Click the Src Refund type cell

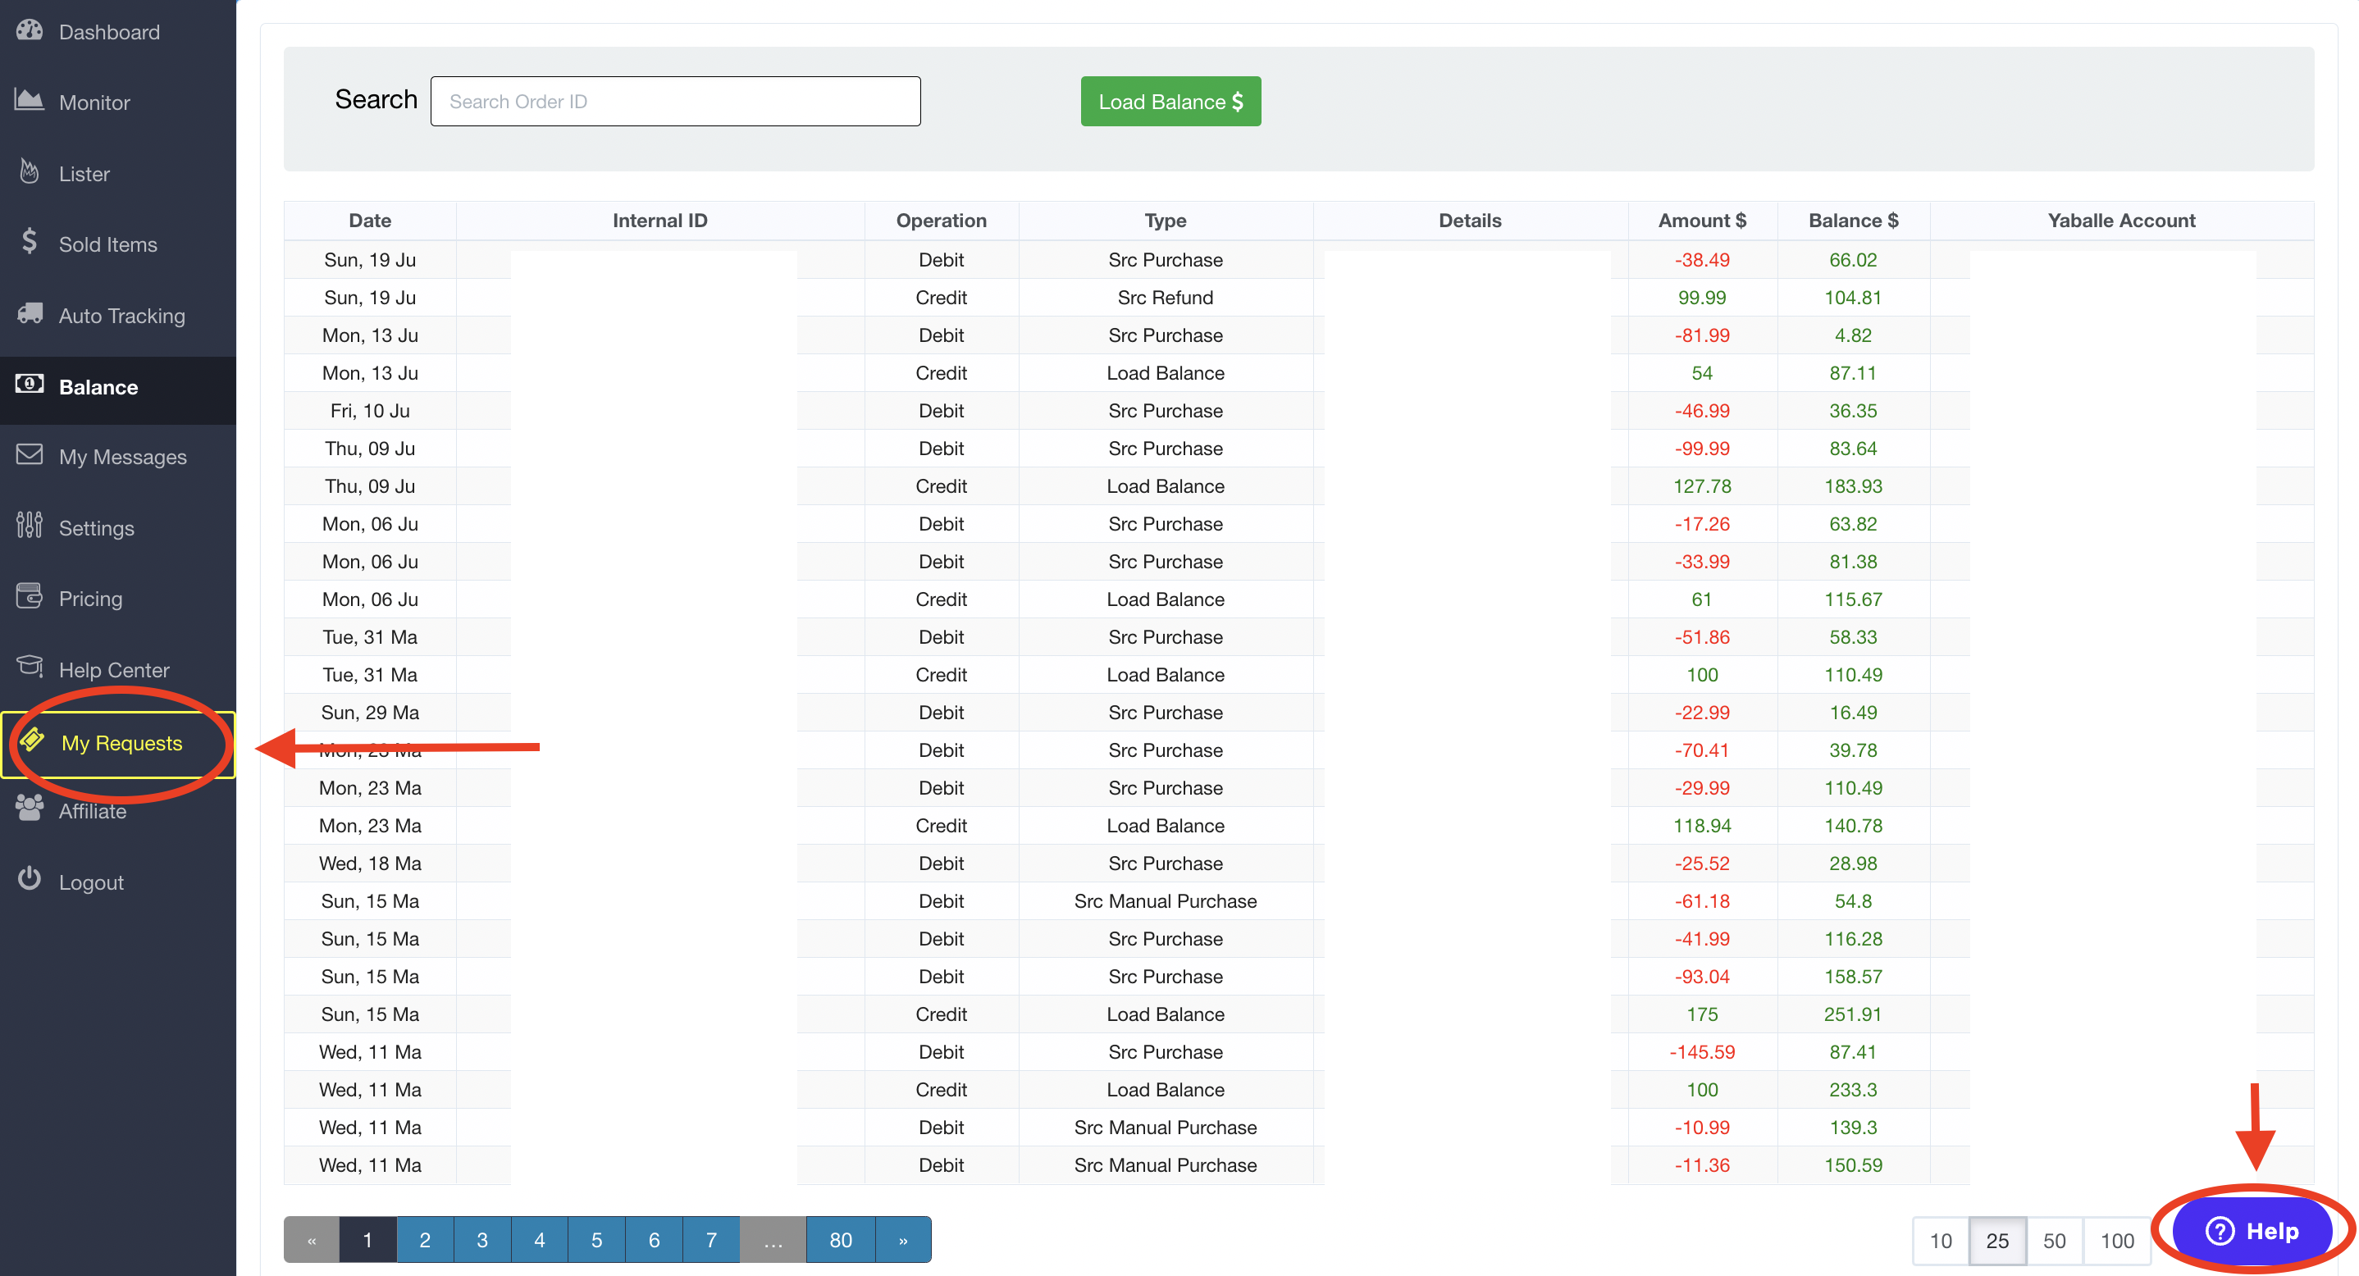[1165, 298]
